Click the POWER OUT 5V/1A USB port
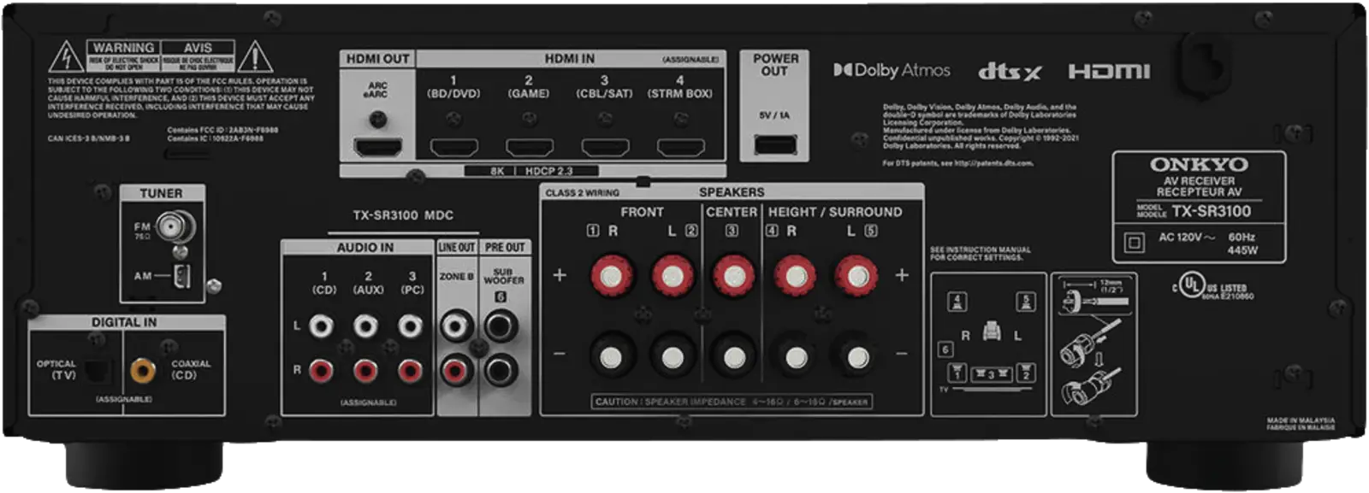The height and width of the screenshot is (493, 1369). [x=774, y=144]
